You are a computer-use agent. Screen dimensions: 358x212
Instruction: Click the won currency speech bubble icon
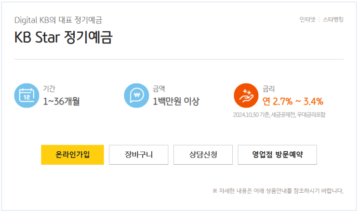click(136, 95)
